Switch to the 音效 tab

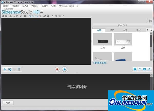coord(138,30)
